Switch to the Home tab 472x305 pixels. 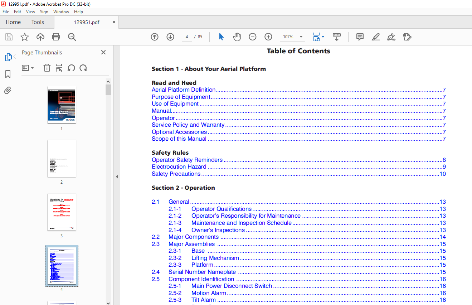[13, 22]
